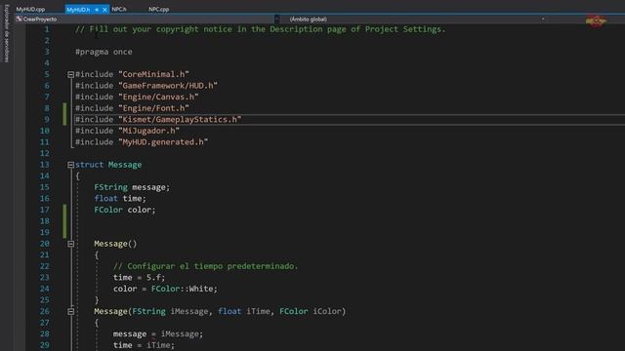Click line number 13 in the gutter
Image resolution: width=625 pixels, height=351 pixels.
coord(44,165)
